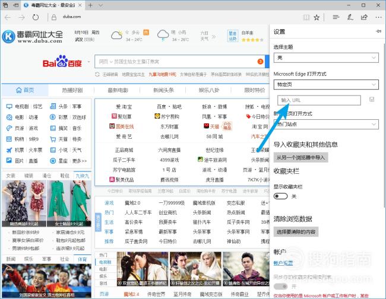Viewport: 386px width, 299px height.
Task: Toggle the 显示收藏夹栏 switch
Action: [x=281, y=196]
